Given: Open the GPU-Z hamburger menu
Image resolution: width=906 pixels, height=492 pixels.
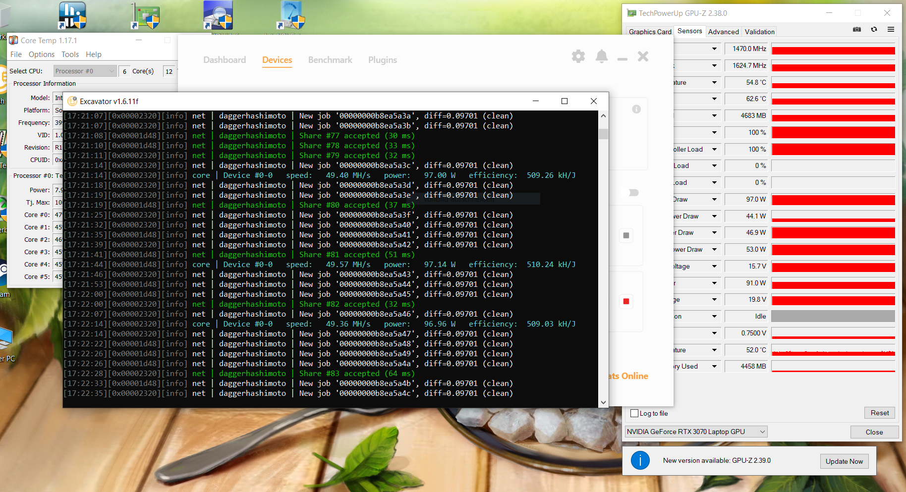Looking at the screenshot, I should [891, 30].
